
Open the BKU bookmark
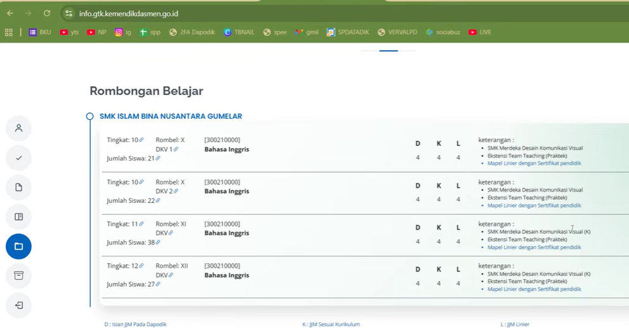(x=40, y=32)
